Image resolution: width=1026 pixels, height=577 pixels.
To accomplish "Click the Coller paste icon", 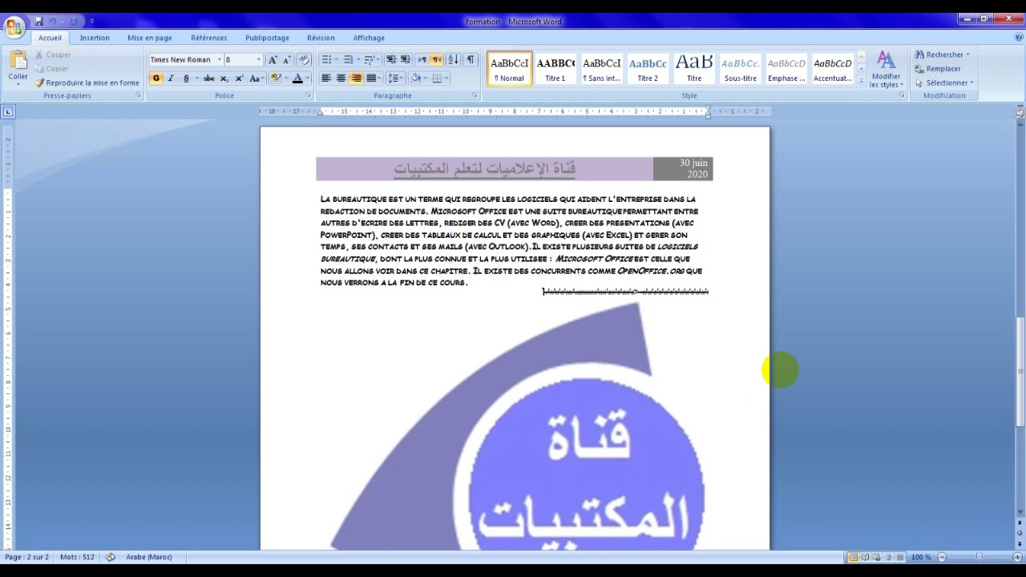I will pyautogui.click(x=18, y=60).
